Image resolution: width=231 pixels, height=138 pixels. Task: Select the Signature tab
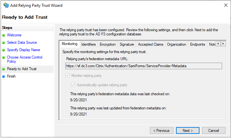[127, 44]
